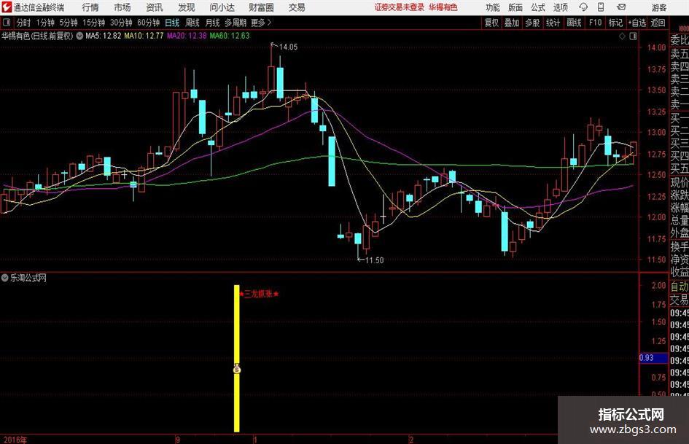
Task: Open the mobile phone icon
Action: click(601, 7)
